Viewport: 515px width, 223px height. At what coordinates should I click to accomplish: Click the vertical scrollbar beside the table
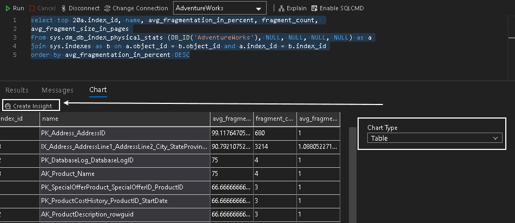(x=353, y=173)
